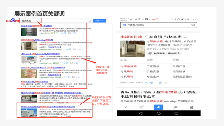224x126 pixels.
Task: Click 百度快照 link on deyi.com result
Action: (x=67, y=116)
